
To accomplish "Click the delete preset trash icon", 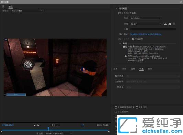I will [174, 24].
